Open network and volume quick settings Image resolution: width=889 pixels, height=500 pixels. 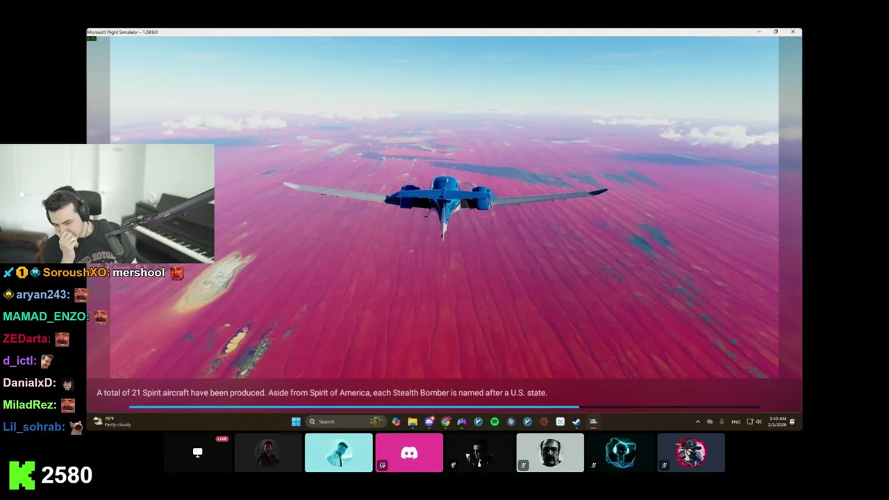[x=754, y=422]
